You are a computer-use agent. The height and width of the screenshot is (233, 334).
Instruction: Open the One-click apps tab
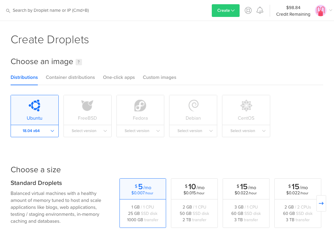[x=119, y=77]
